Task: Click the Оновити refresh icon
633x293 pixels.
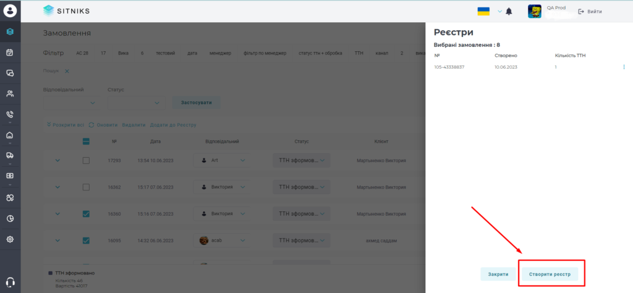Action: (x=91, y=125)
